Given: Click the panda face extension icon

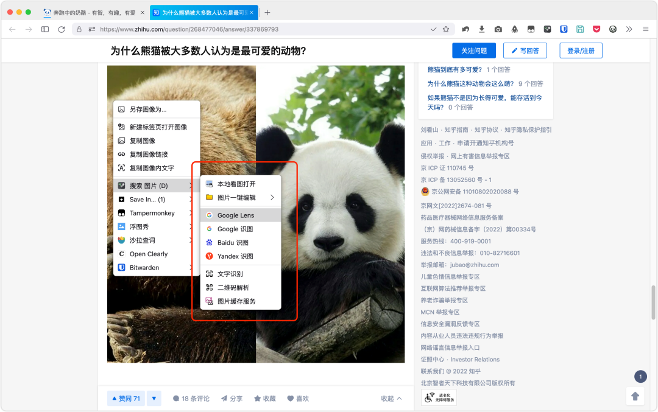Looking at the screenshot, I should click(613, 29).
